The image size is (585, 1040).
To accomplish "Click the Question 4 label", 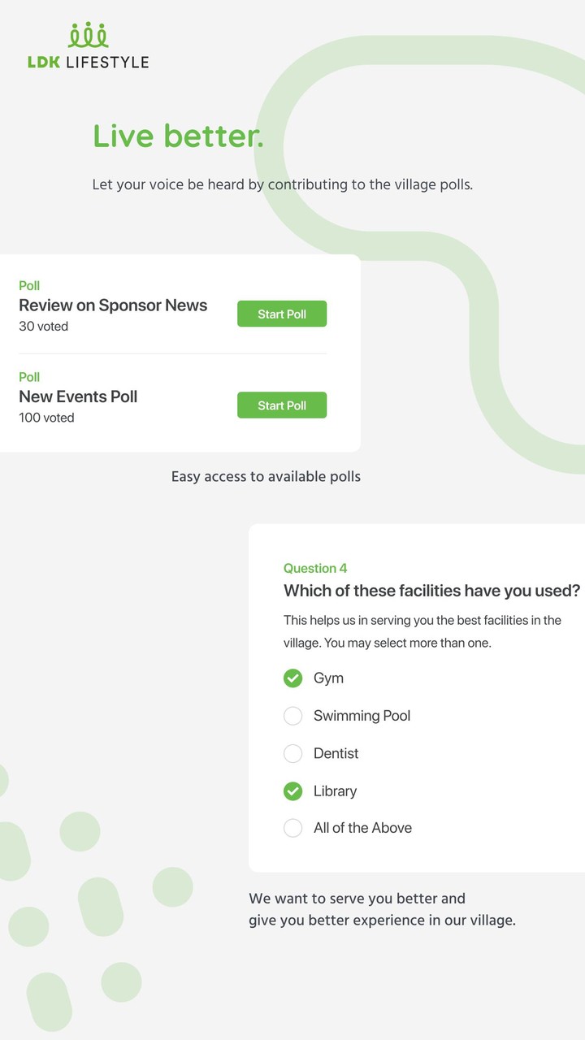I will tap(315, 569).
